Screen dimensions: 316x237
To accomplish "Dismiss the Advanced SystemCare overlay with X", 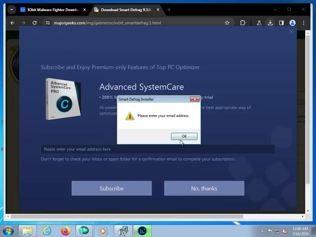I will tap(291, 32).
